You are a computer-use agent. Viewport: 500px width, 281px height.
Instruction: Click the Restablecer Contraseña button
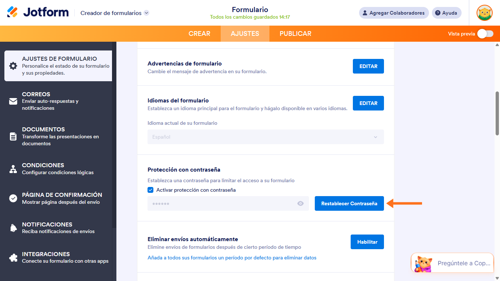(349, 203)
